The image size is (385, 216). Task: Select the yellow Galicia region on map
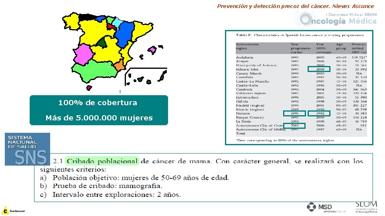pyautogui.click(x=71, y=20)
